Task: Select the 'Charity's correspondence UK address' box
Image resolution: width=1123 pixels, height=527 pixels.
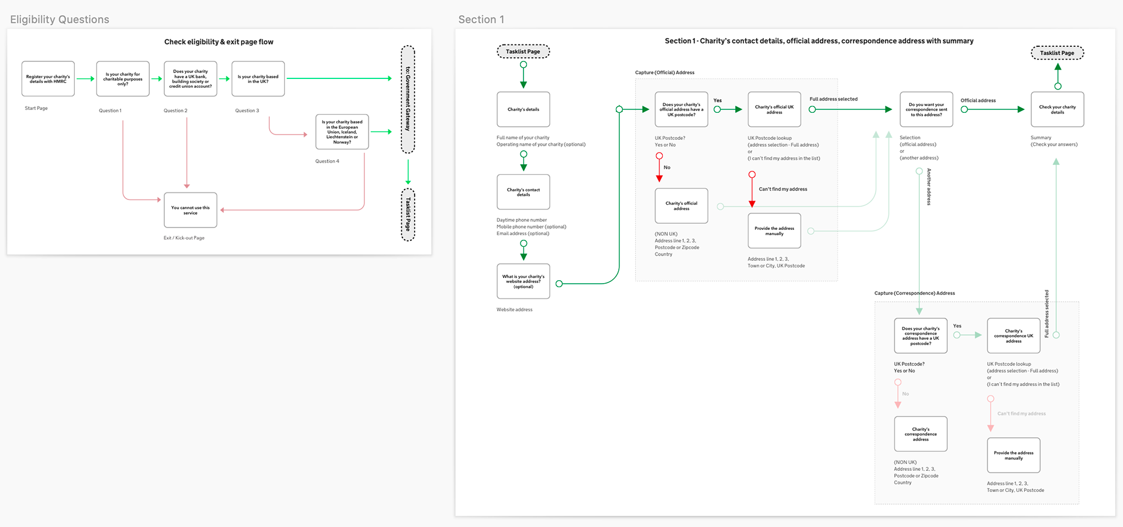Action: pos(1014,336)
